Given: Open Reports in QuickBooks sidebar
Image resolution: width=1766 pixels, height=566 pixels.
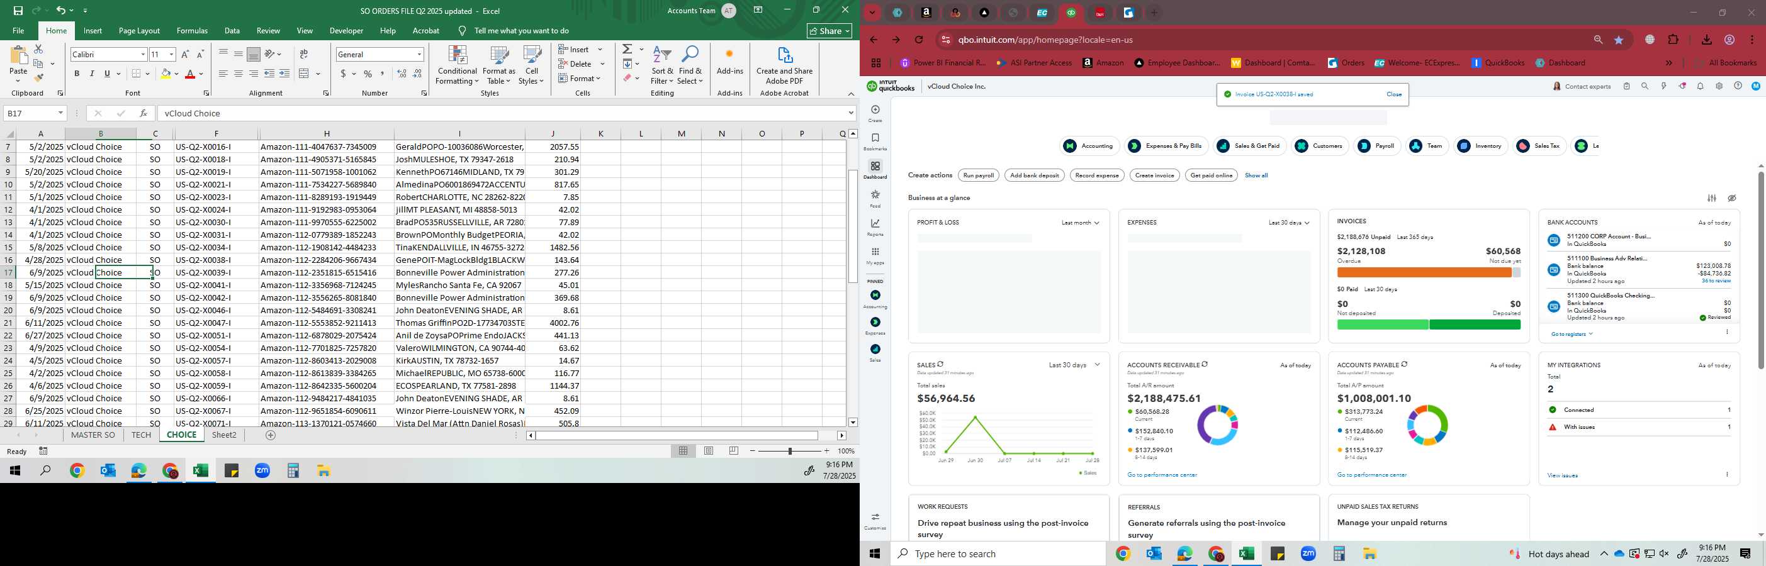Looking at the screenshot, I should click(875, 228).
